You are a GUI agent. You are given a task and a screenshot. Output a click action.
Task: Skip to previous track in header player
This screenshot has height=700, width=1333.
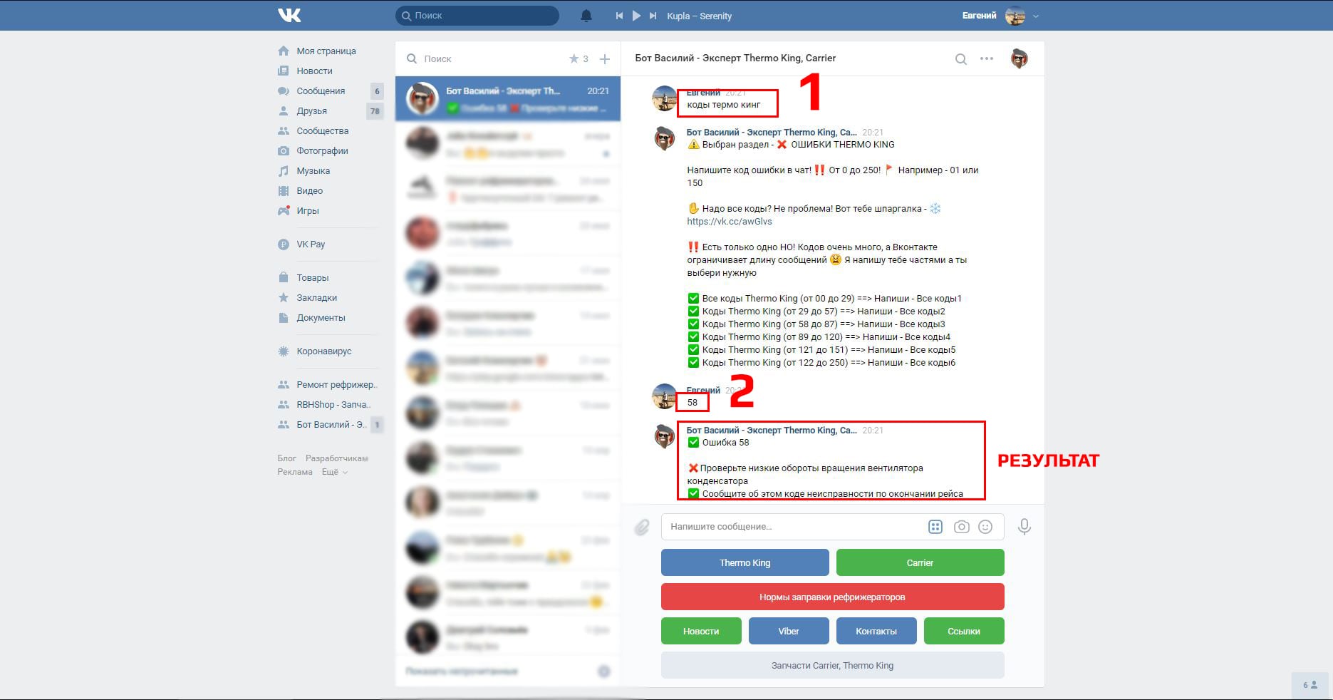[x=619, y=16]
